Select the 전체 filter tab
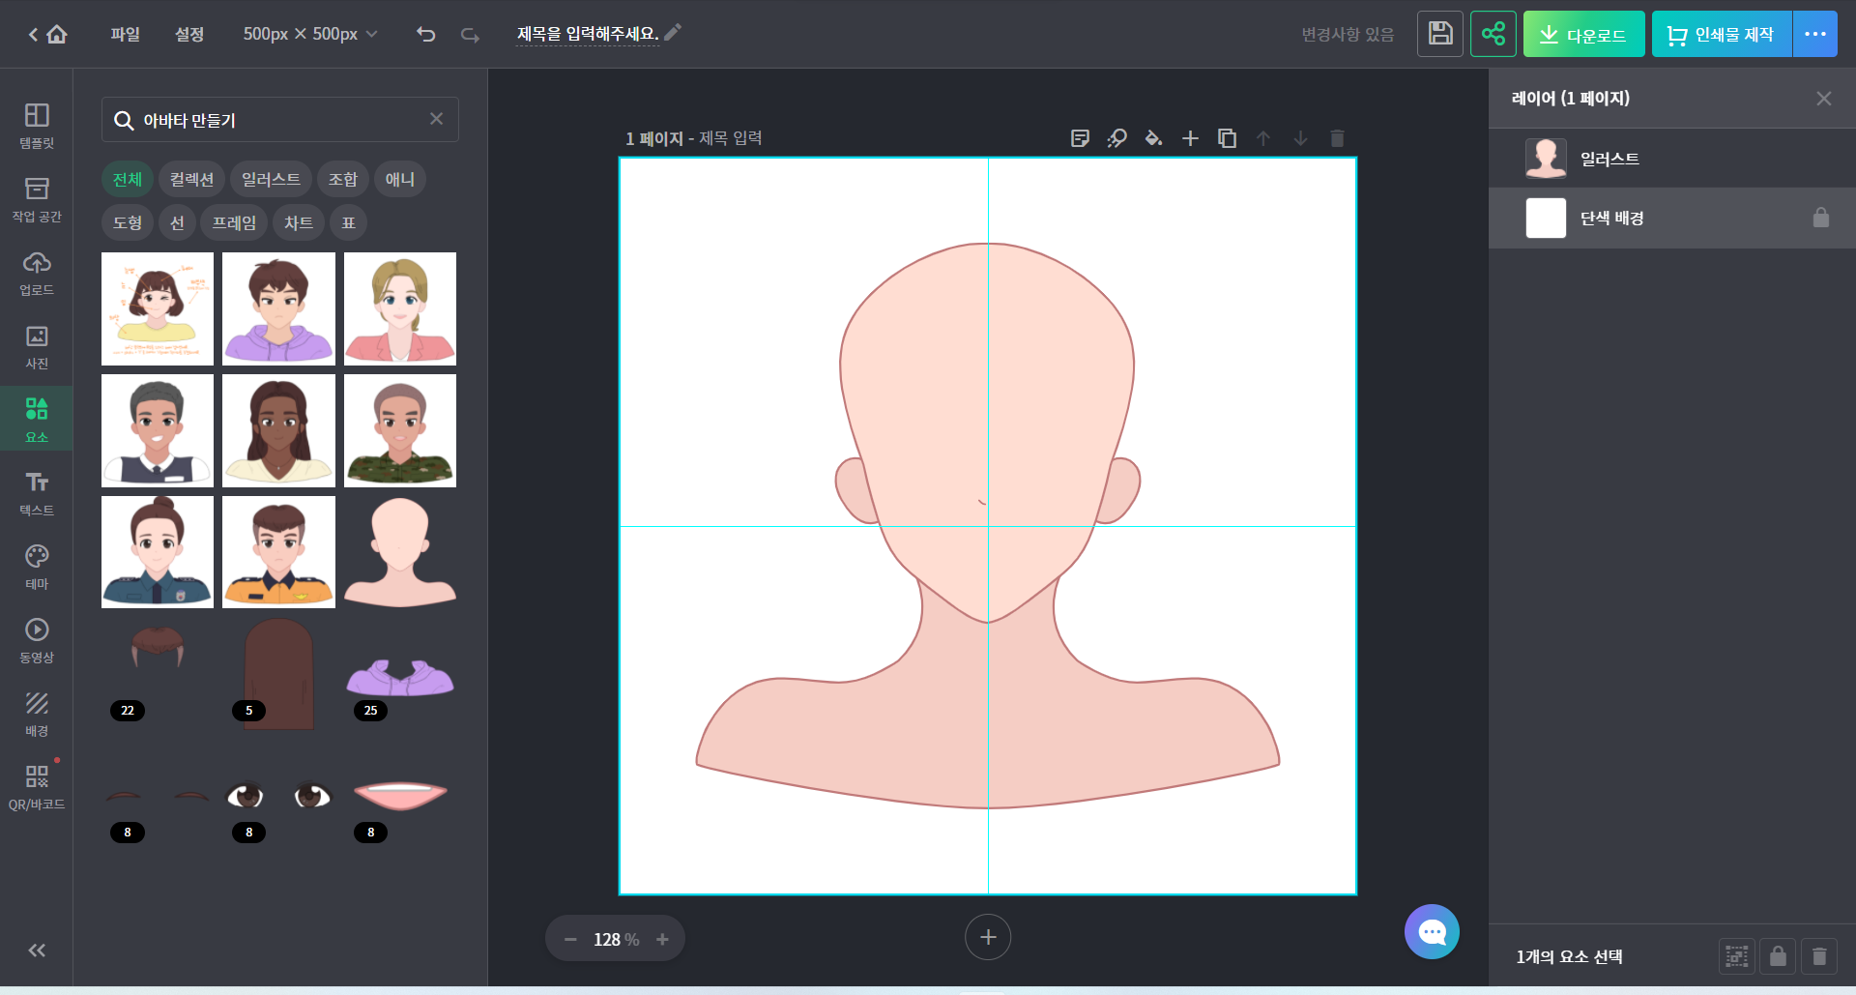This screenshot has width=1856, height=995. (128, 179)
